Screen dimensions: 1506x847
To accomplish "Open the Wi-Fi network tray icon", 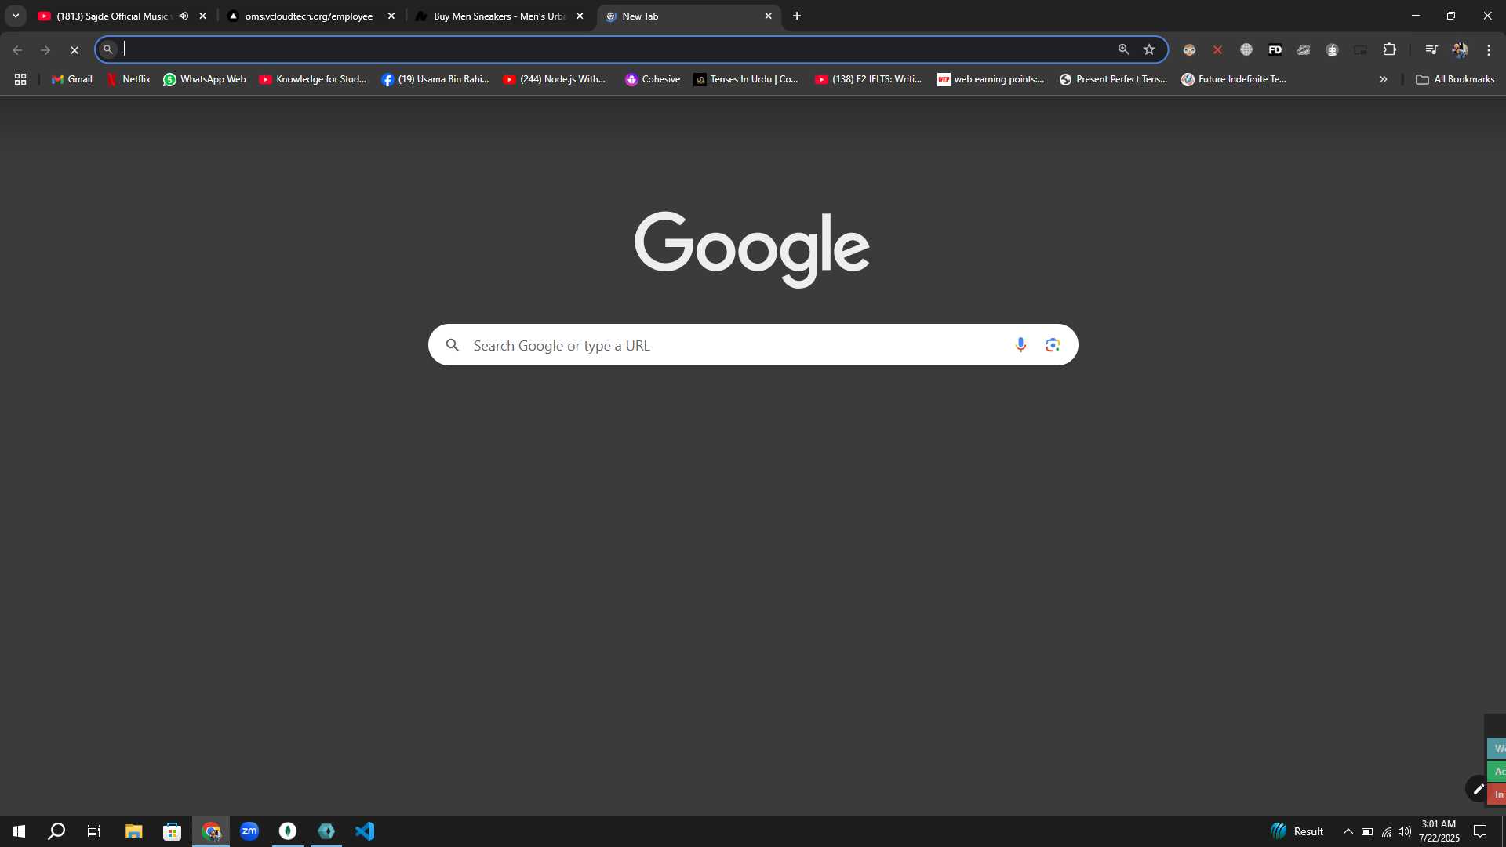I will tap(1387, 831).
